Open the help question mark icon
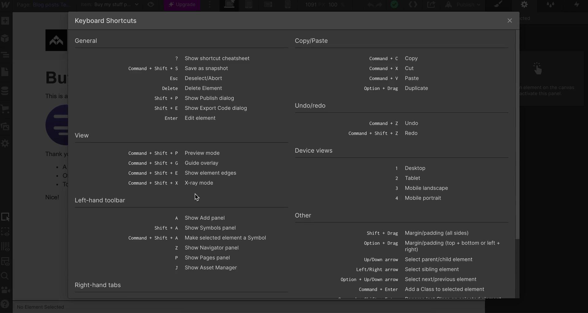This screenshot has width=588, height=313. tap(5, 304)
